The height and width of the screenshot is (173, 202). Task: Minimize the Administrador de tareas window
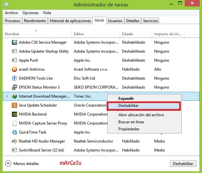pyautogui.click(x=171, y=4)
